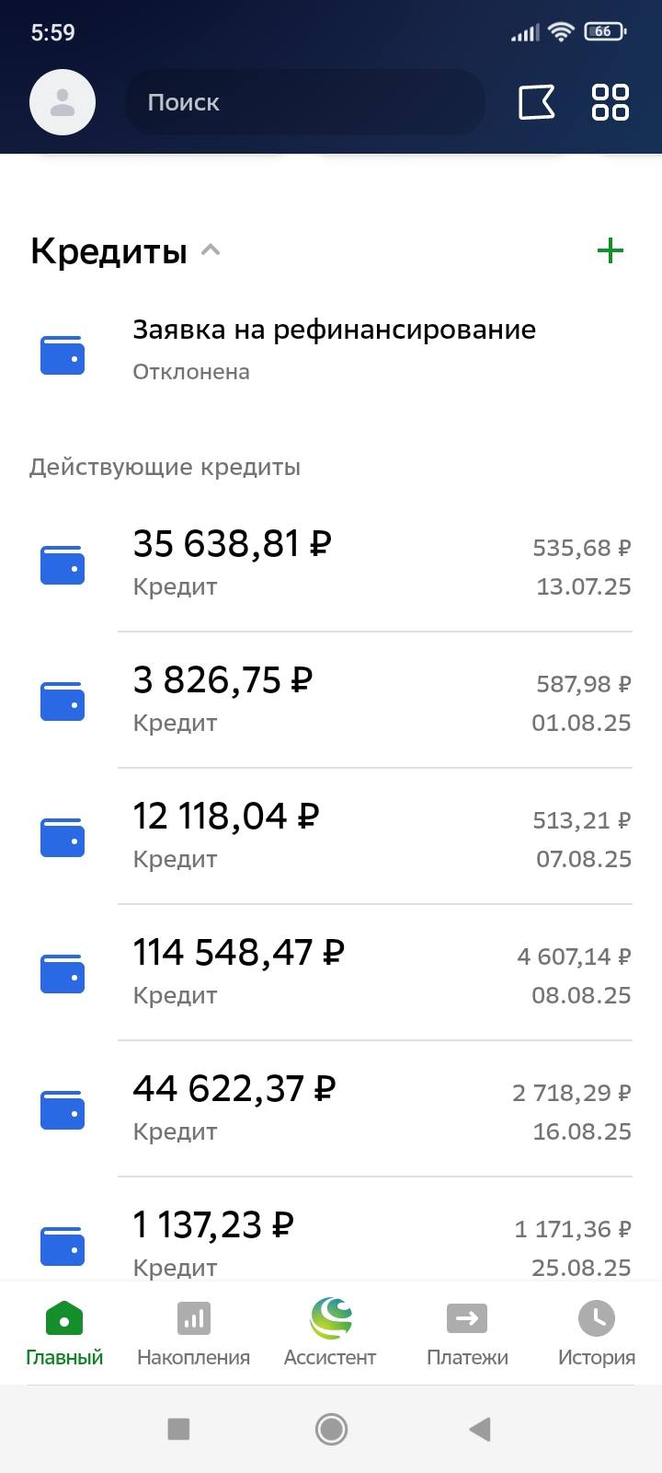Select the 12 118,04 ₽ Кредит row
The image size is (662, 1473).
tap(331, 835)
